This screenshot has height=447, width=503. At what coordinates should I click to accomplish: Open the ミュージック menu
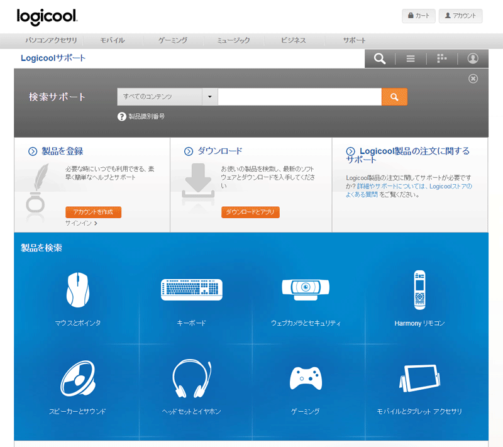coord(233,40)
